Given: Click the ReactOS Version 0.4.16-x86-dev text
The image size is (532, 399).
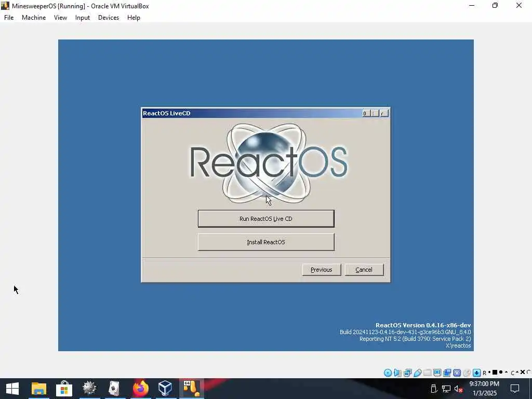Looking at the screenshot, I should click(x=423, y=325).
